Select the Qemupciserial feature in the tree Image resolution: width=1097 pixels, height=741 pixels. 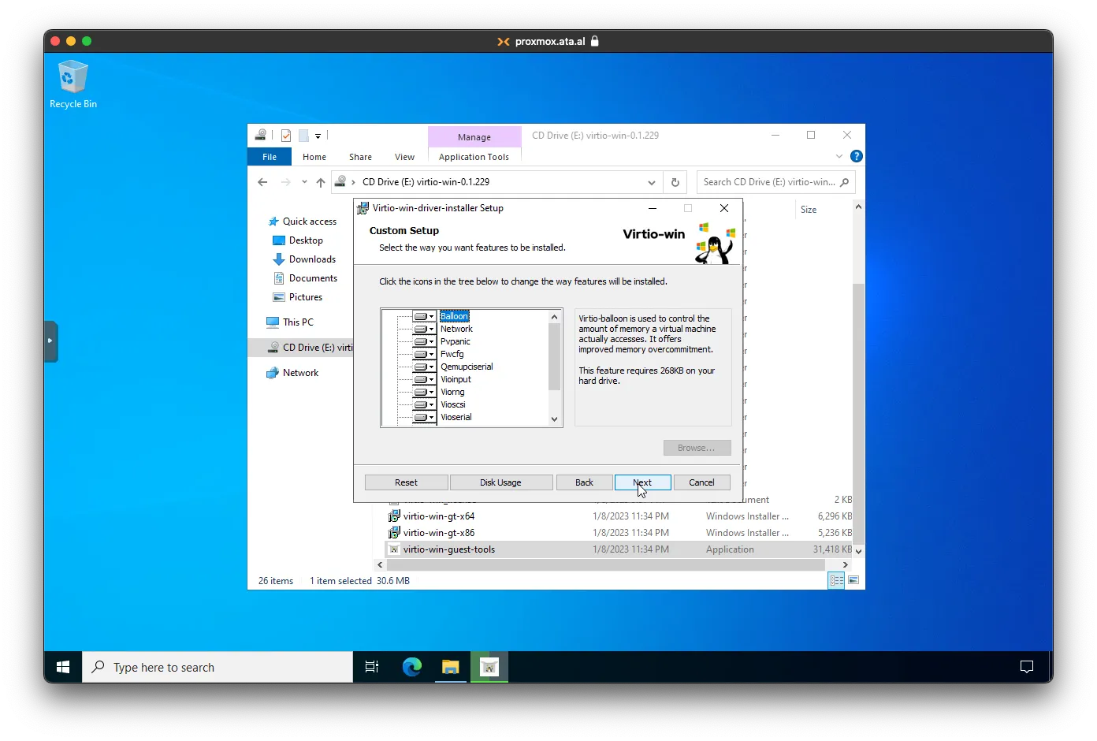pyautogui.click(x=467, y=367)
